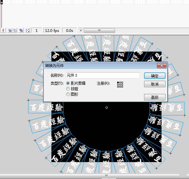The height and width of the screenshot is (179, 189).
Task: Confirm with the 确定 button
Action: [x=155, y=76]
